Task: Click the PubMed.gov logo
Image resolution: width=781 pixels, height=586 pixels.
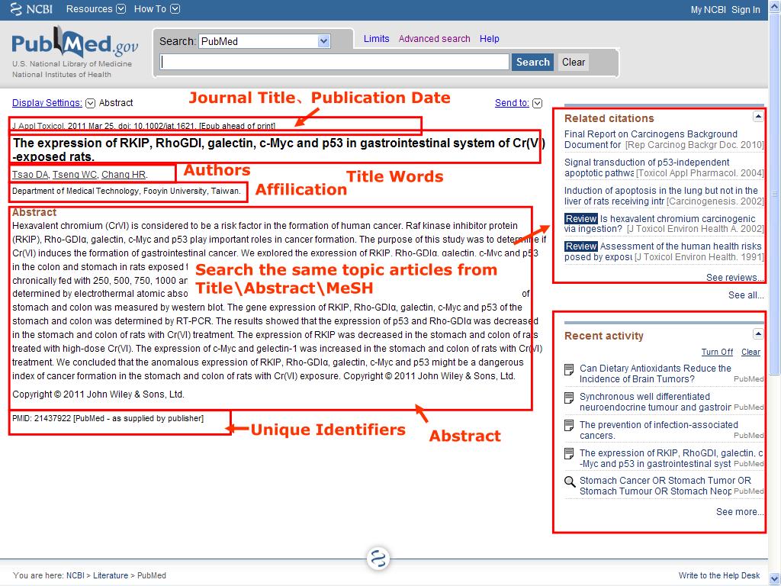Action: pyautogui.click(x=75, y=43)
